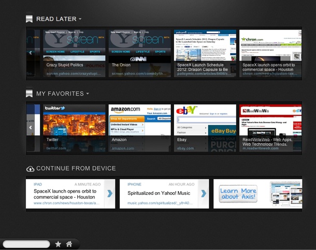Screen dimensions: 316x250
Task: Continue the iPad SpaceX launch article card
Action: pos(70,194)
